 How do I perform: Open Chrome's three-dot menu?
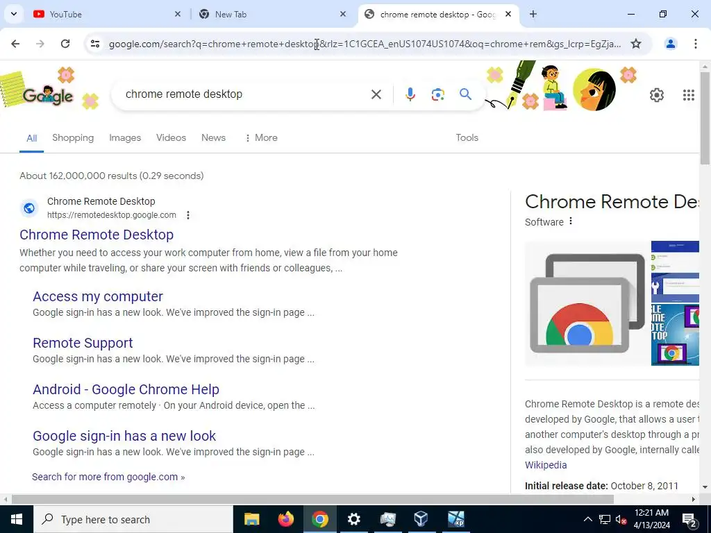coord(696,44)
